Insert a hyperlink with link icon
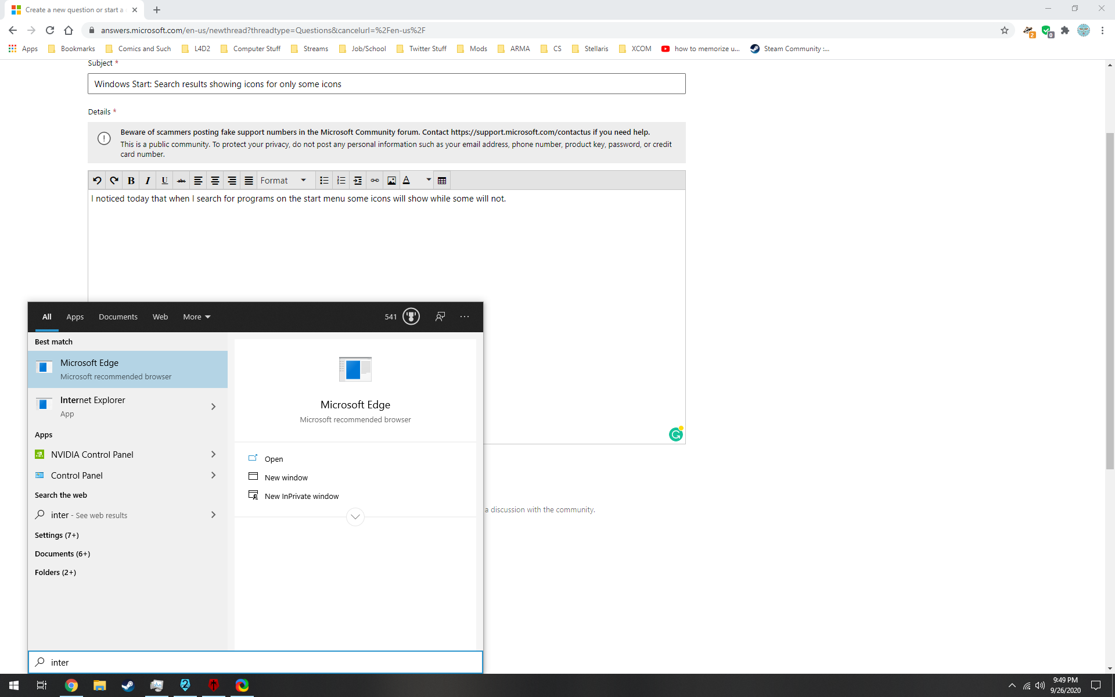 click(x=375, y=181)
